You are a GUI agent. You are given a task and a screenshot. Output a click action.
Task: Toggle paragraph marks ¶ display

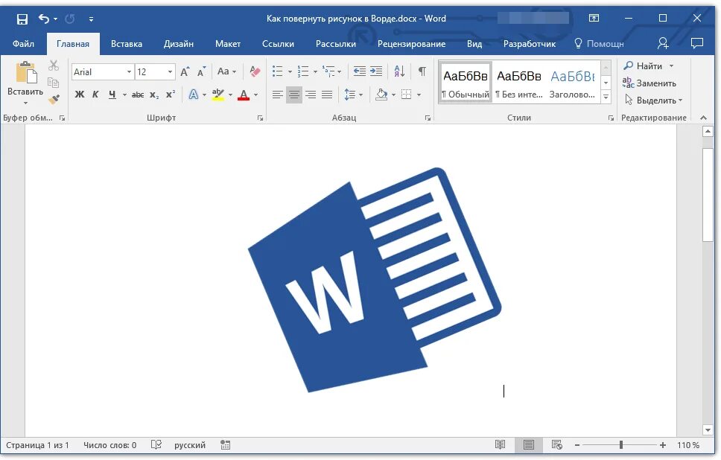tap(422, 71)
